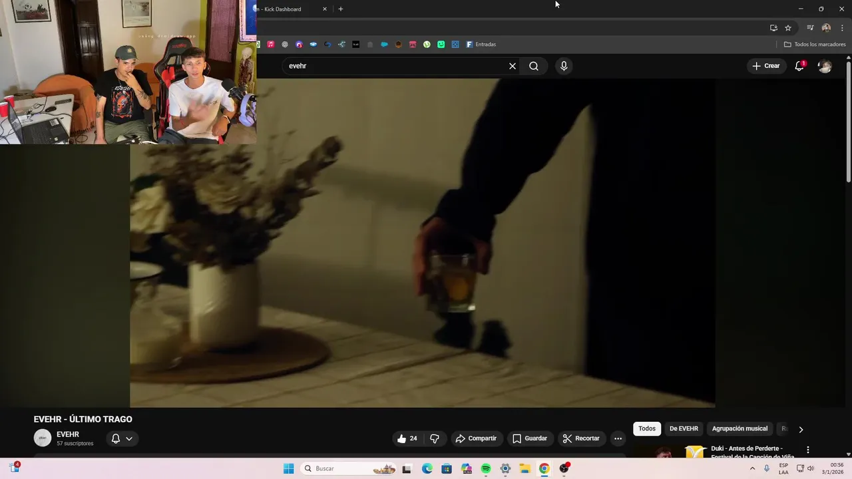This screenshot has width=852, height=479.
Task: Clear the 'evehr' search text with the X
Action: [513, 66]
